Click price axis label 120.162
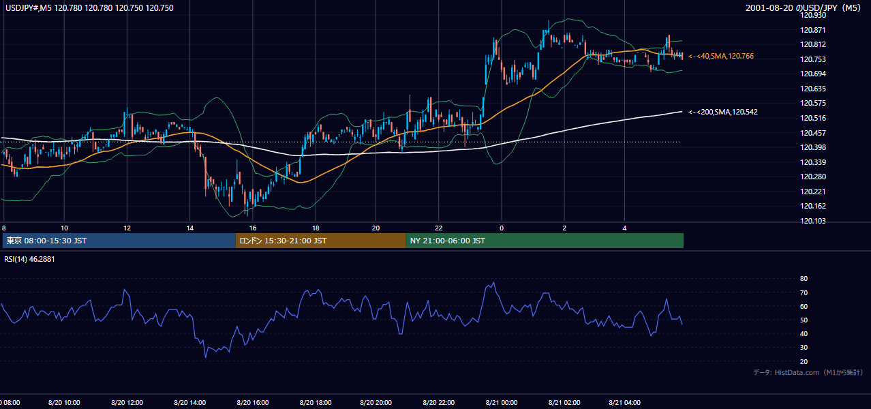This screenshot has height=409, width=871. tap(813, 206)
